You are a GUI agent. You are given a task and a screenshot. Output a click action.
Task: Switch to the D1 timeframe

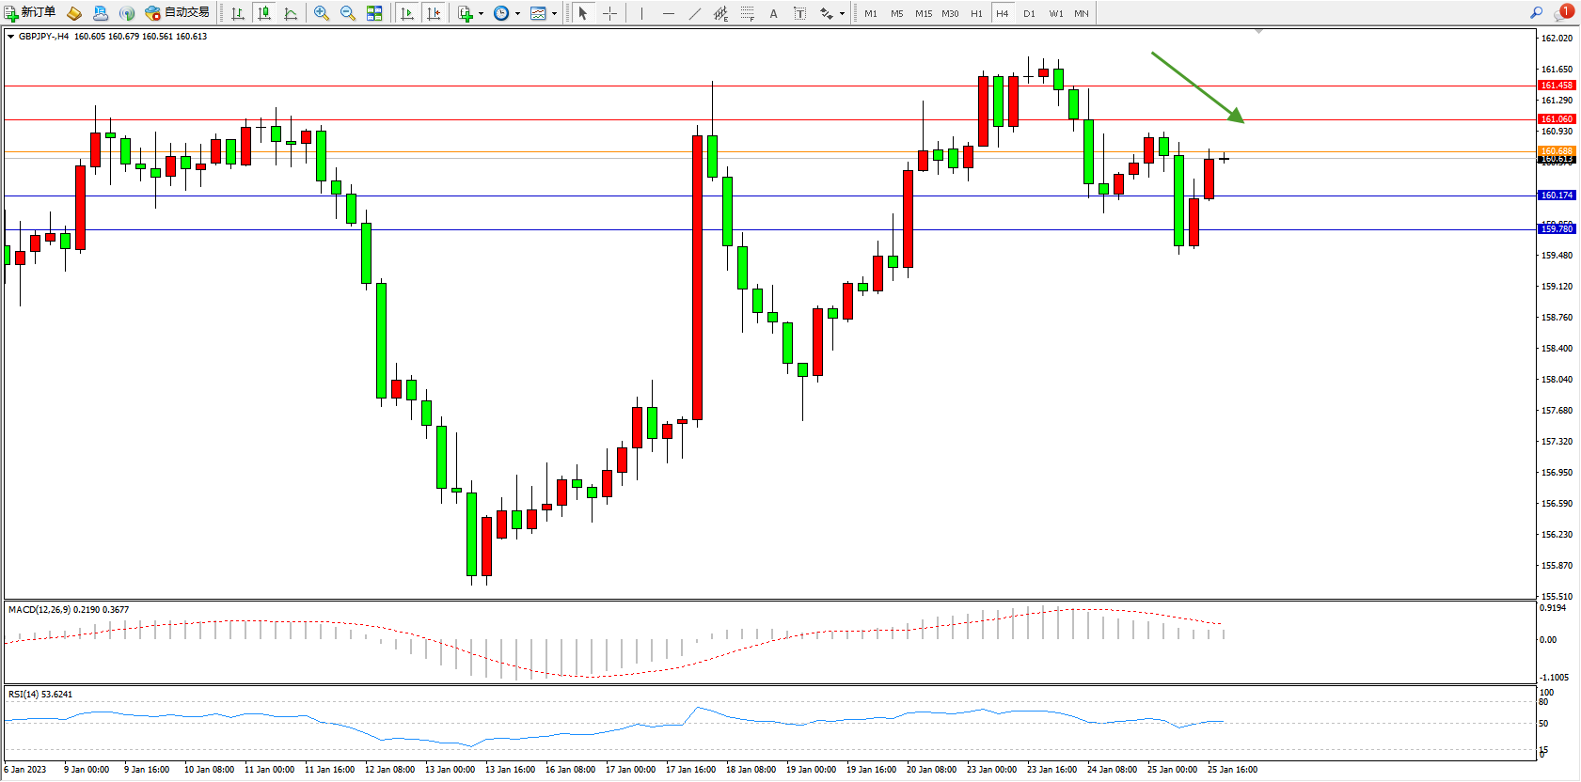(x=1029, y=13)
